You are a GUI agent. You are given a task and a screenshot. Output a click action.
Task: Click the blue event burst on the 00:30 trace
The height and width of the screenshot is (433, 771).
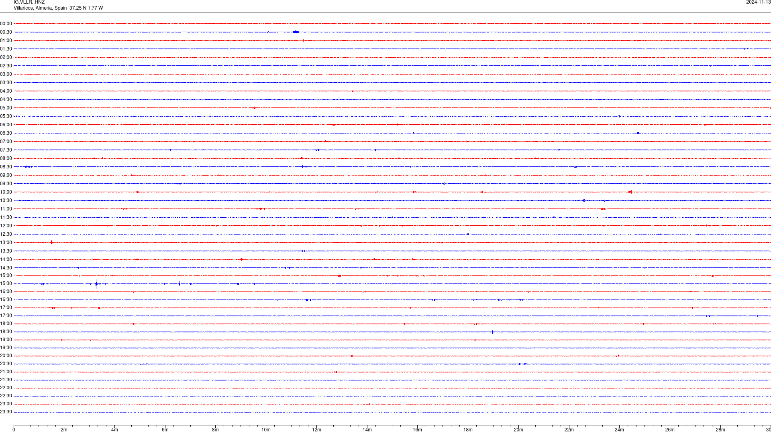[296, 32]
